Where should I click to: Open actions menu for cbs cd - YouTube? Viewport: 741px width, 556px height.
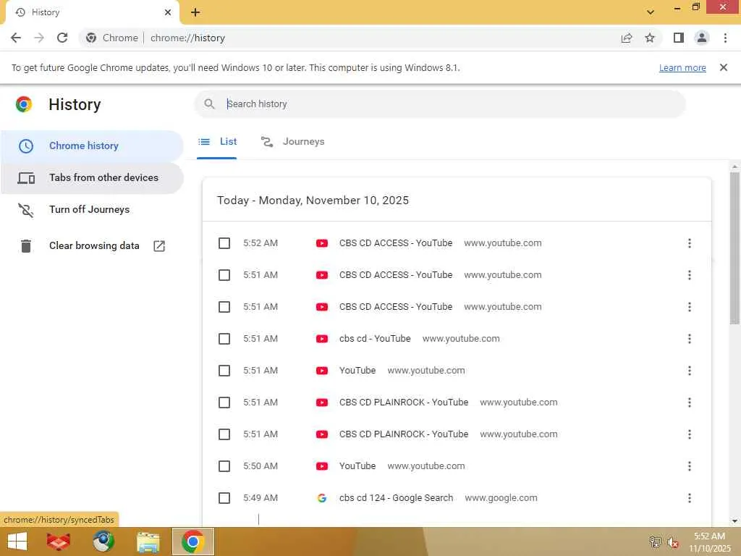(690, 339)
